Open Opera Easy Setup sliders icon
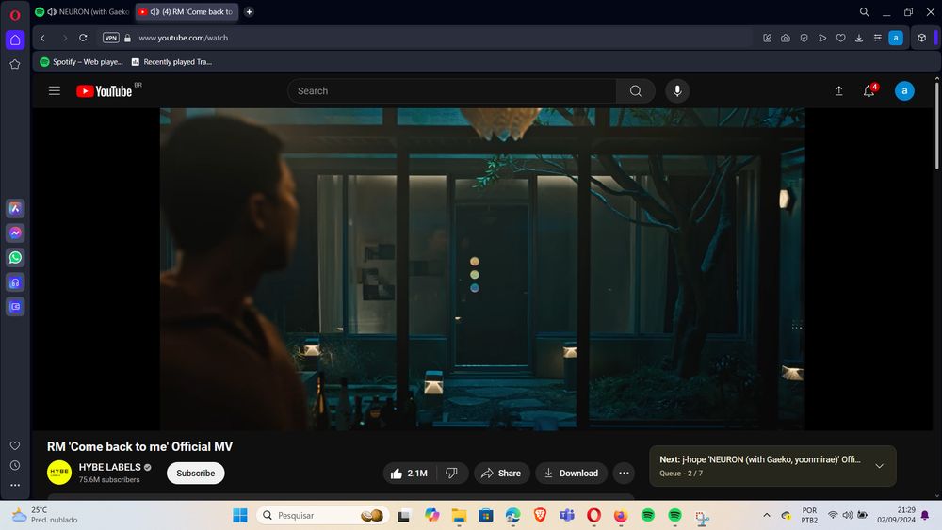Viewport: 942px width, 530px height. (878, 38)
